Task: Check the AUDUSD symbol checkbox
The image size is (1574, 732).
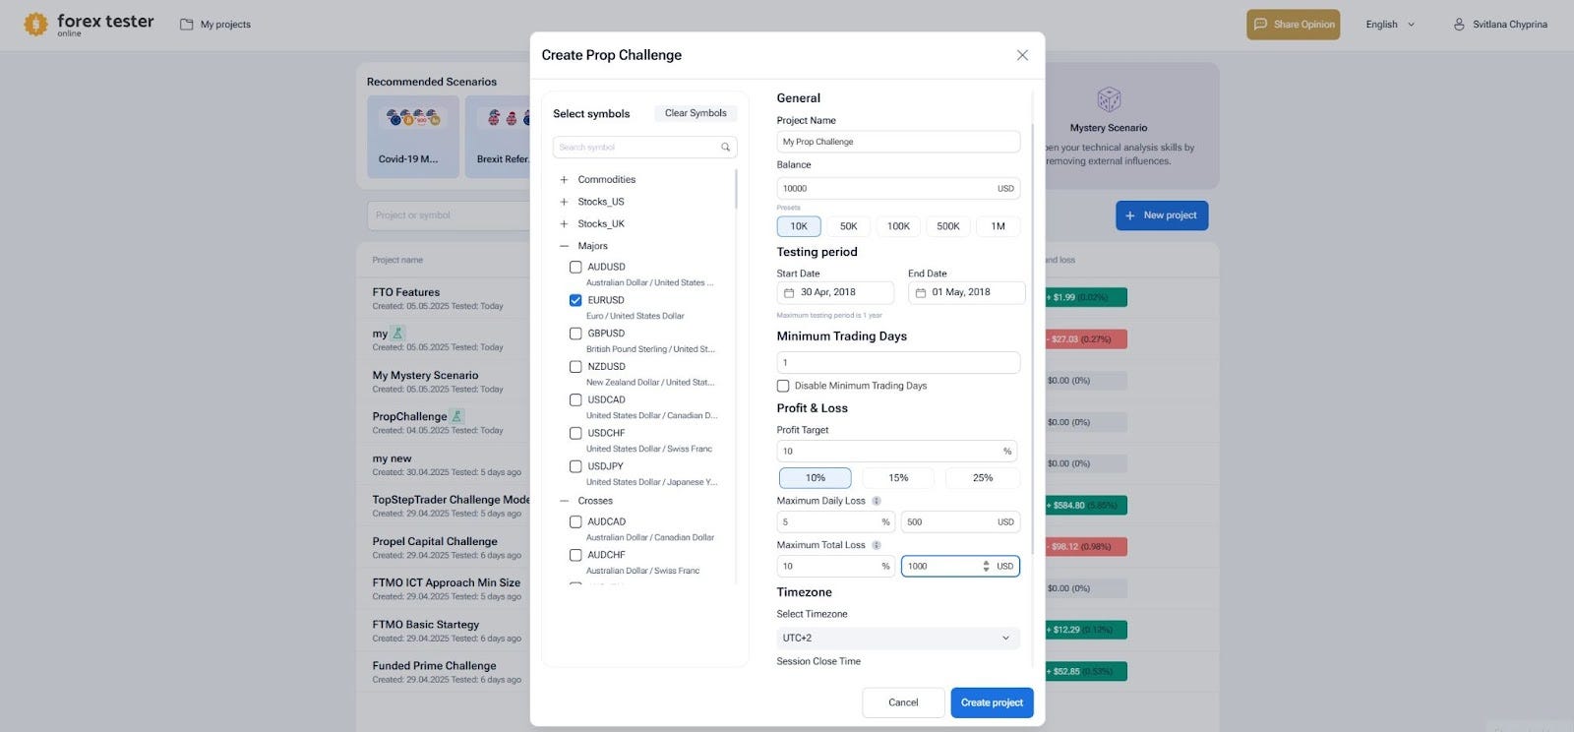Action: [x=575, y=268]
